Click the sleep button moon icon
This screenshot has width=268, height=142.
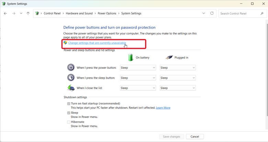pyautogui.click(x=71, y=77)
